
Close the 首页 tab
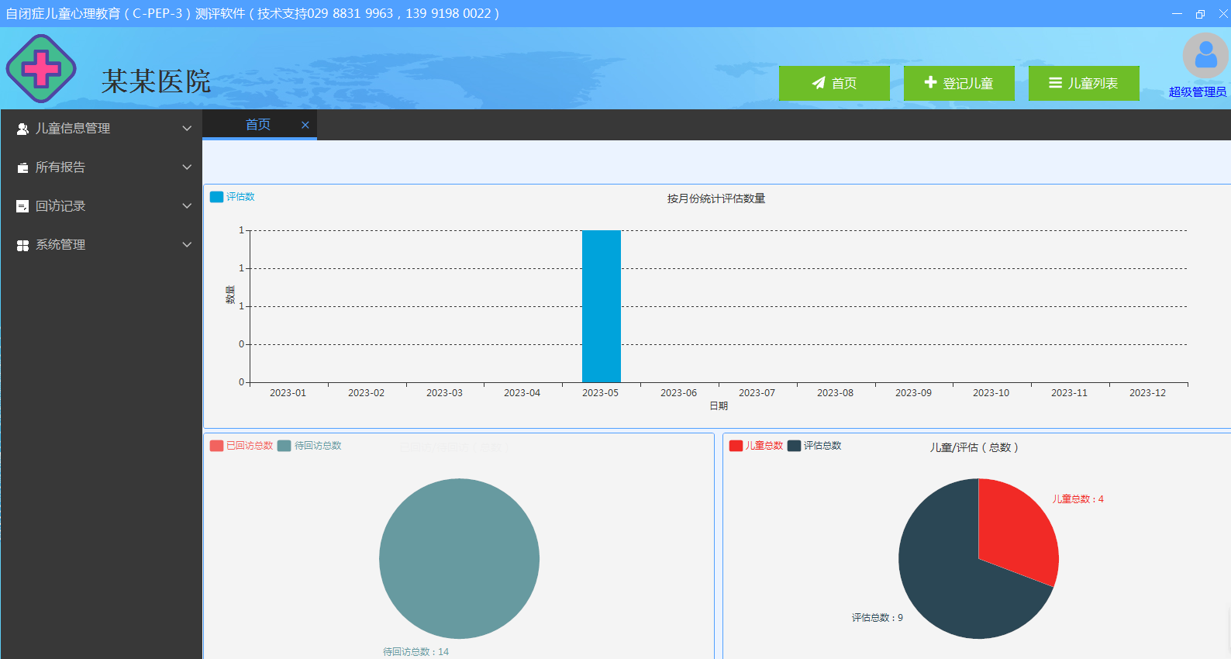(305, 125)
